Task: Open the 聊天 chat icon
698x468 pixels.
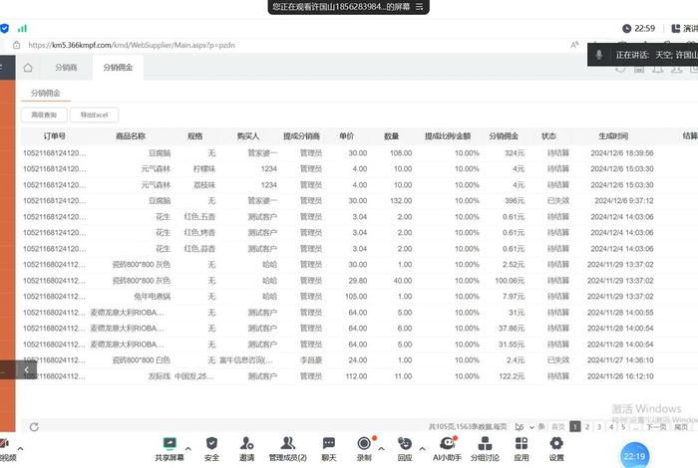Action: [x=329, y=443]
